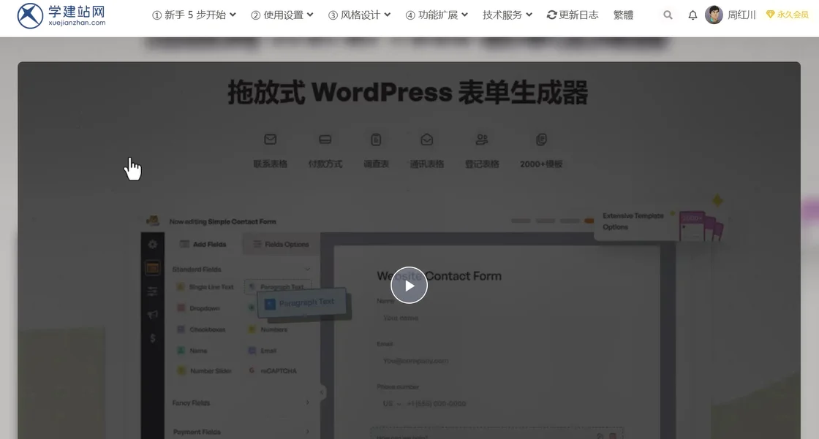The width and height of the screenshot is (819, 439).
Task: Expand the 新手 5 步开始 menu
Action: pyautogui.click(x=194, y=15)
